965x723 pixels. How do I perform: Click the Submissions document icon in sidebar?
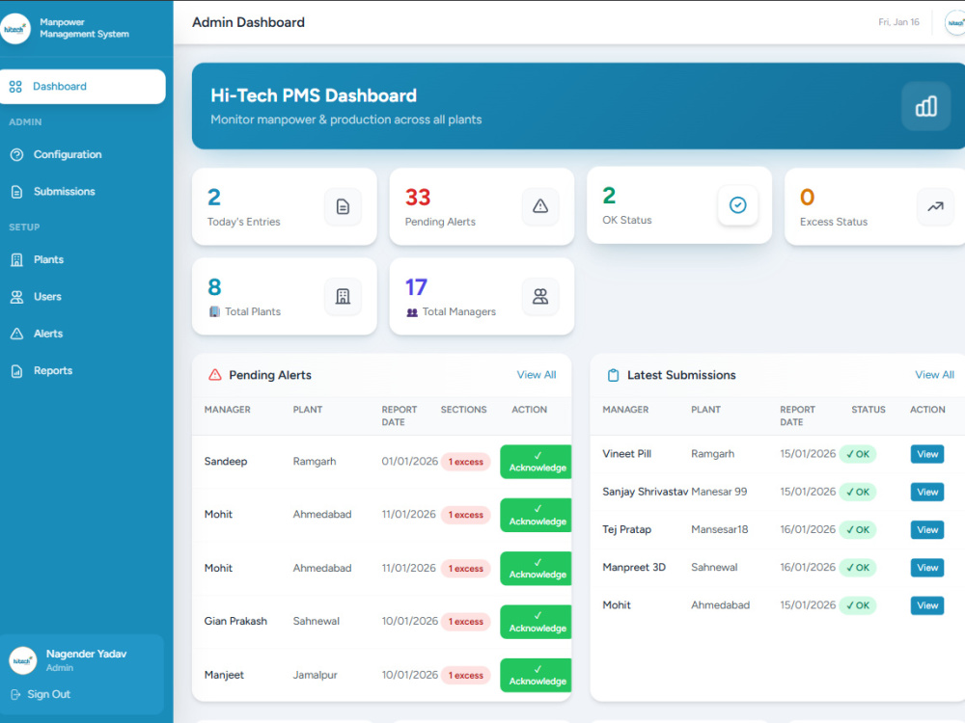tap(17, 192)
